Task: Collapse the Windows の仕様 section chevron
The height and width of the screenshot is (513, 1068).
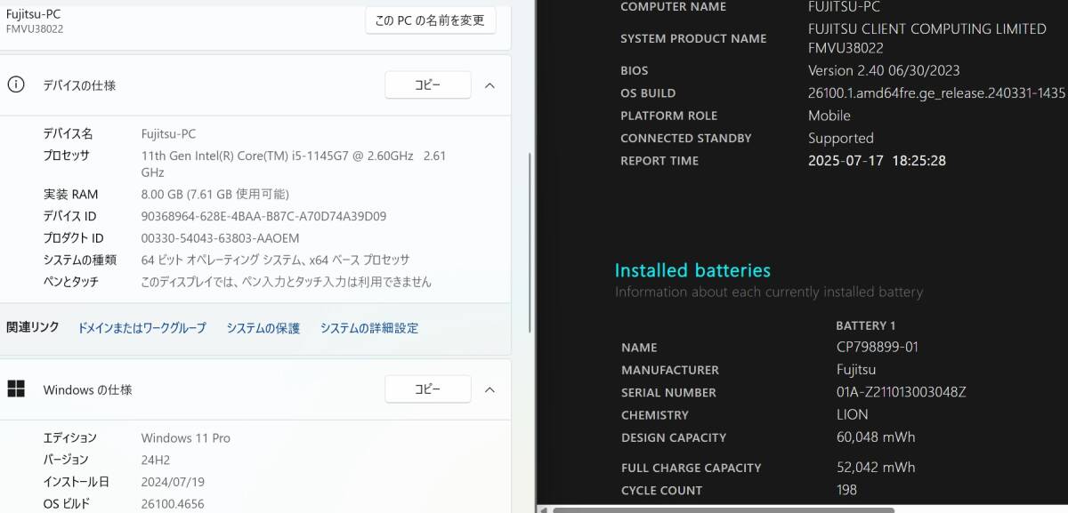Action: point(489,389)
